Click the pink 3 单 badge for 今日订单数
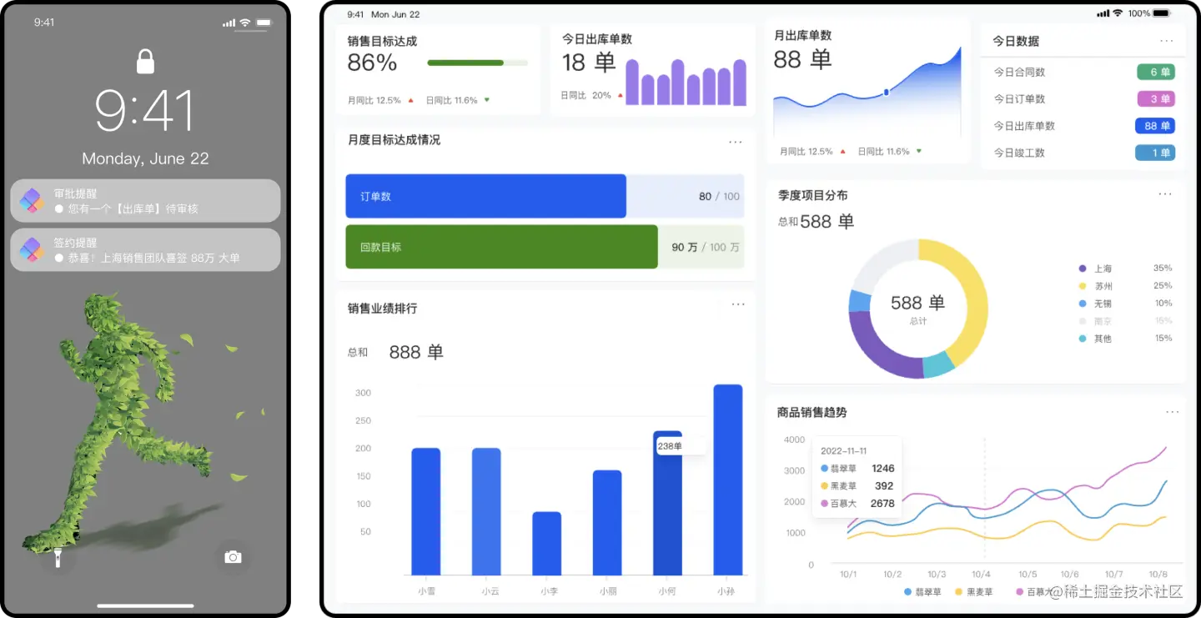The image size is (1201, 618). 1155,98
